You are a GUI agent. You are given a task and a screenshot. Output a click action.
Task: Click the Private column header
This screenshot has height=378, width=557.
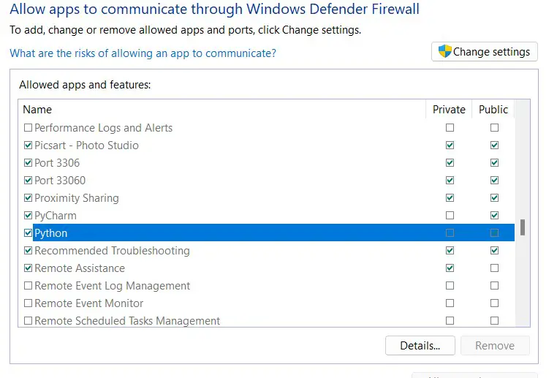(449, 110)
